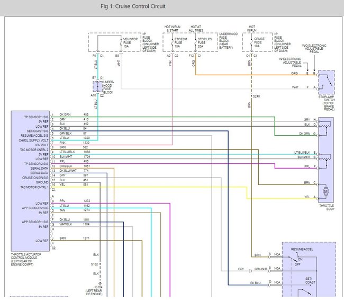Click the lower potentiometer symbol in throttle body
This screenshot has height=300, width=344.
[325, 158]
